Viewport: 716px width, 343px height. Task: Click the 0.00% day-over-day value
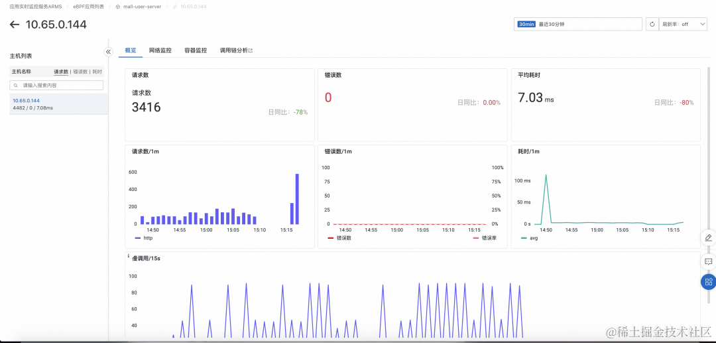pyautogui.click(x=492, y=103)
